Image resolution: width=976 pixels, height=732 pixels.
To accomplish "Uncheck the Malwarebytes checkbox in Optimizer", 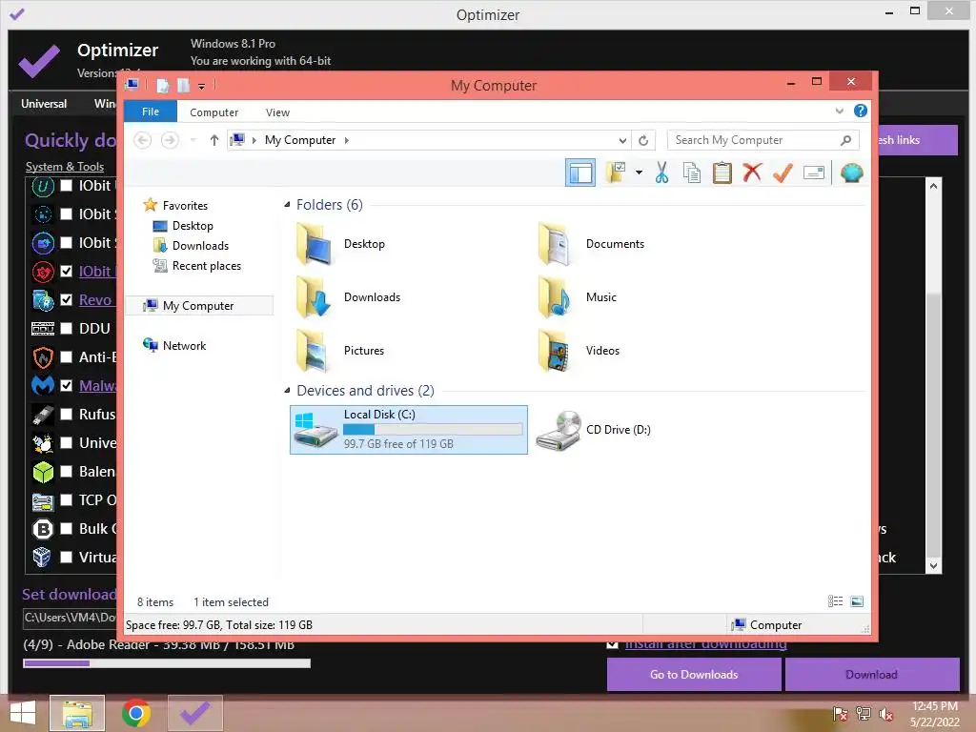I will click(x=66, y=386).
